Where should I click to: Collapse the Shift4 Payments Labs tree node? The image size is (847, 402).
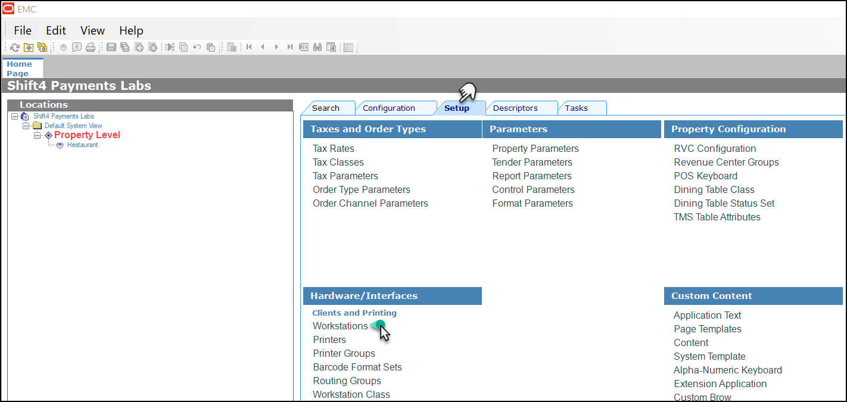click(15, 117)
